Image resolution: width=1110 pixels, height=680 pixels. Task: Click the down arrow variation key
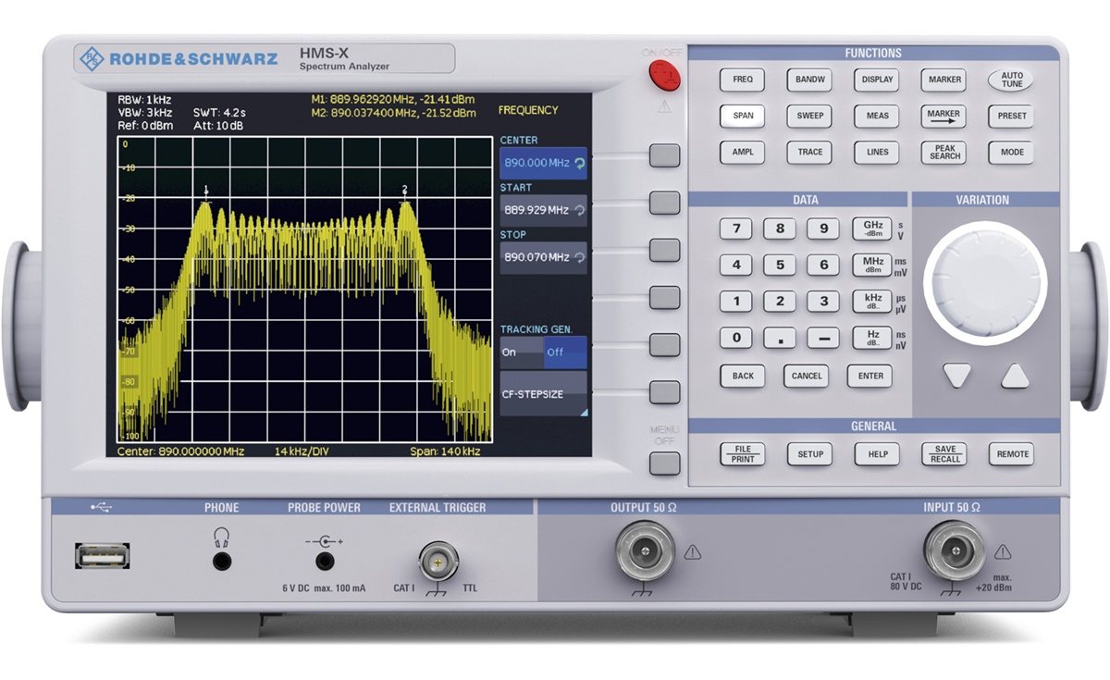pos(957,376)
